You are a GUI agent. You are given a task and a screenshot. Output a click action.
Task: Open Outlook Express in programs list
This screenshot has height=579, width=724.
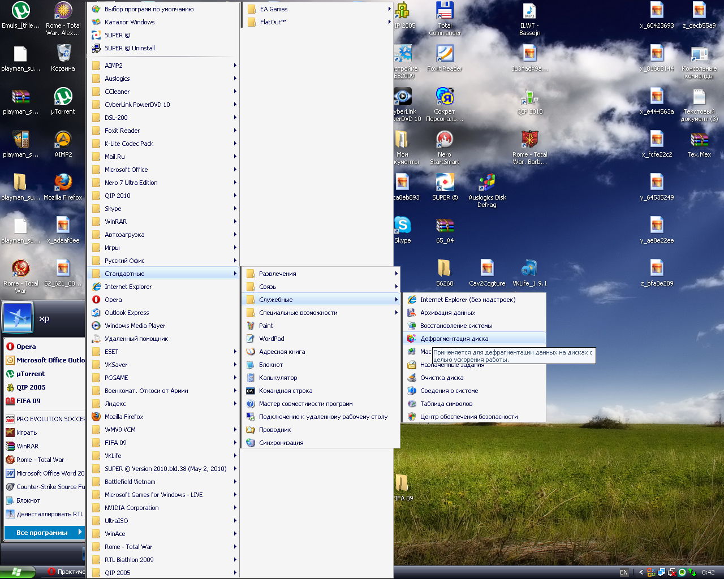(x=163, y=313)
